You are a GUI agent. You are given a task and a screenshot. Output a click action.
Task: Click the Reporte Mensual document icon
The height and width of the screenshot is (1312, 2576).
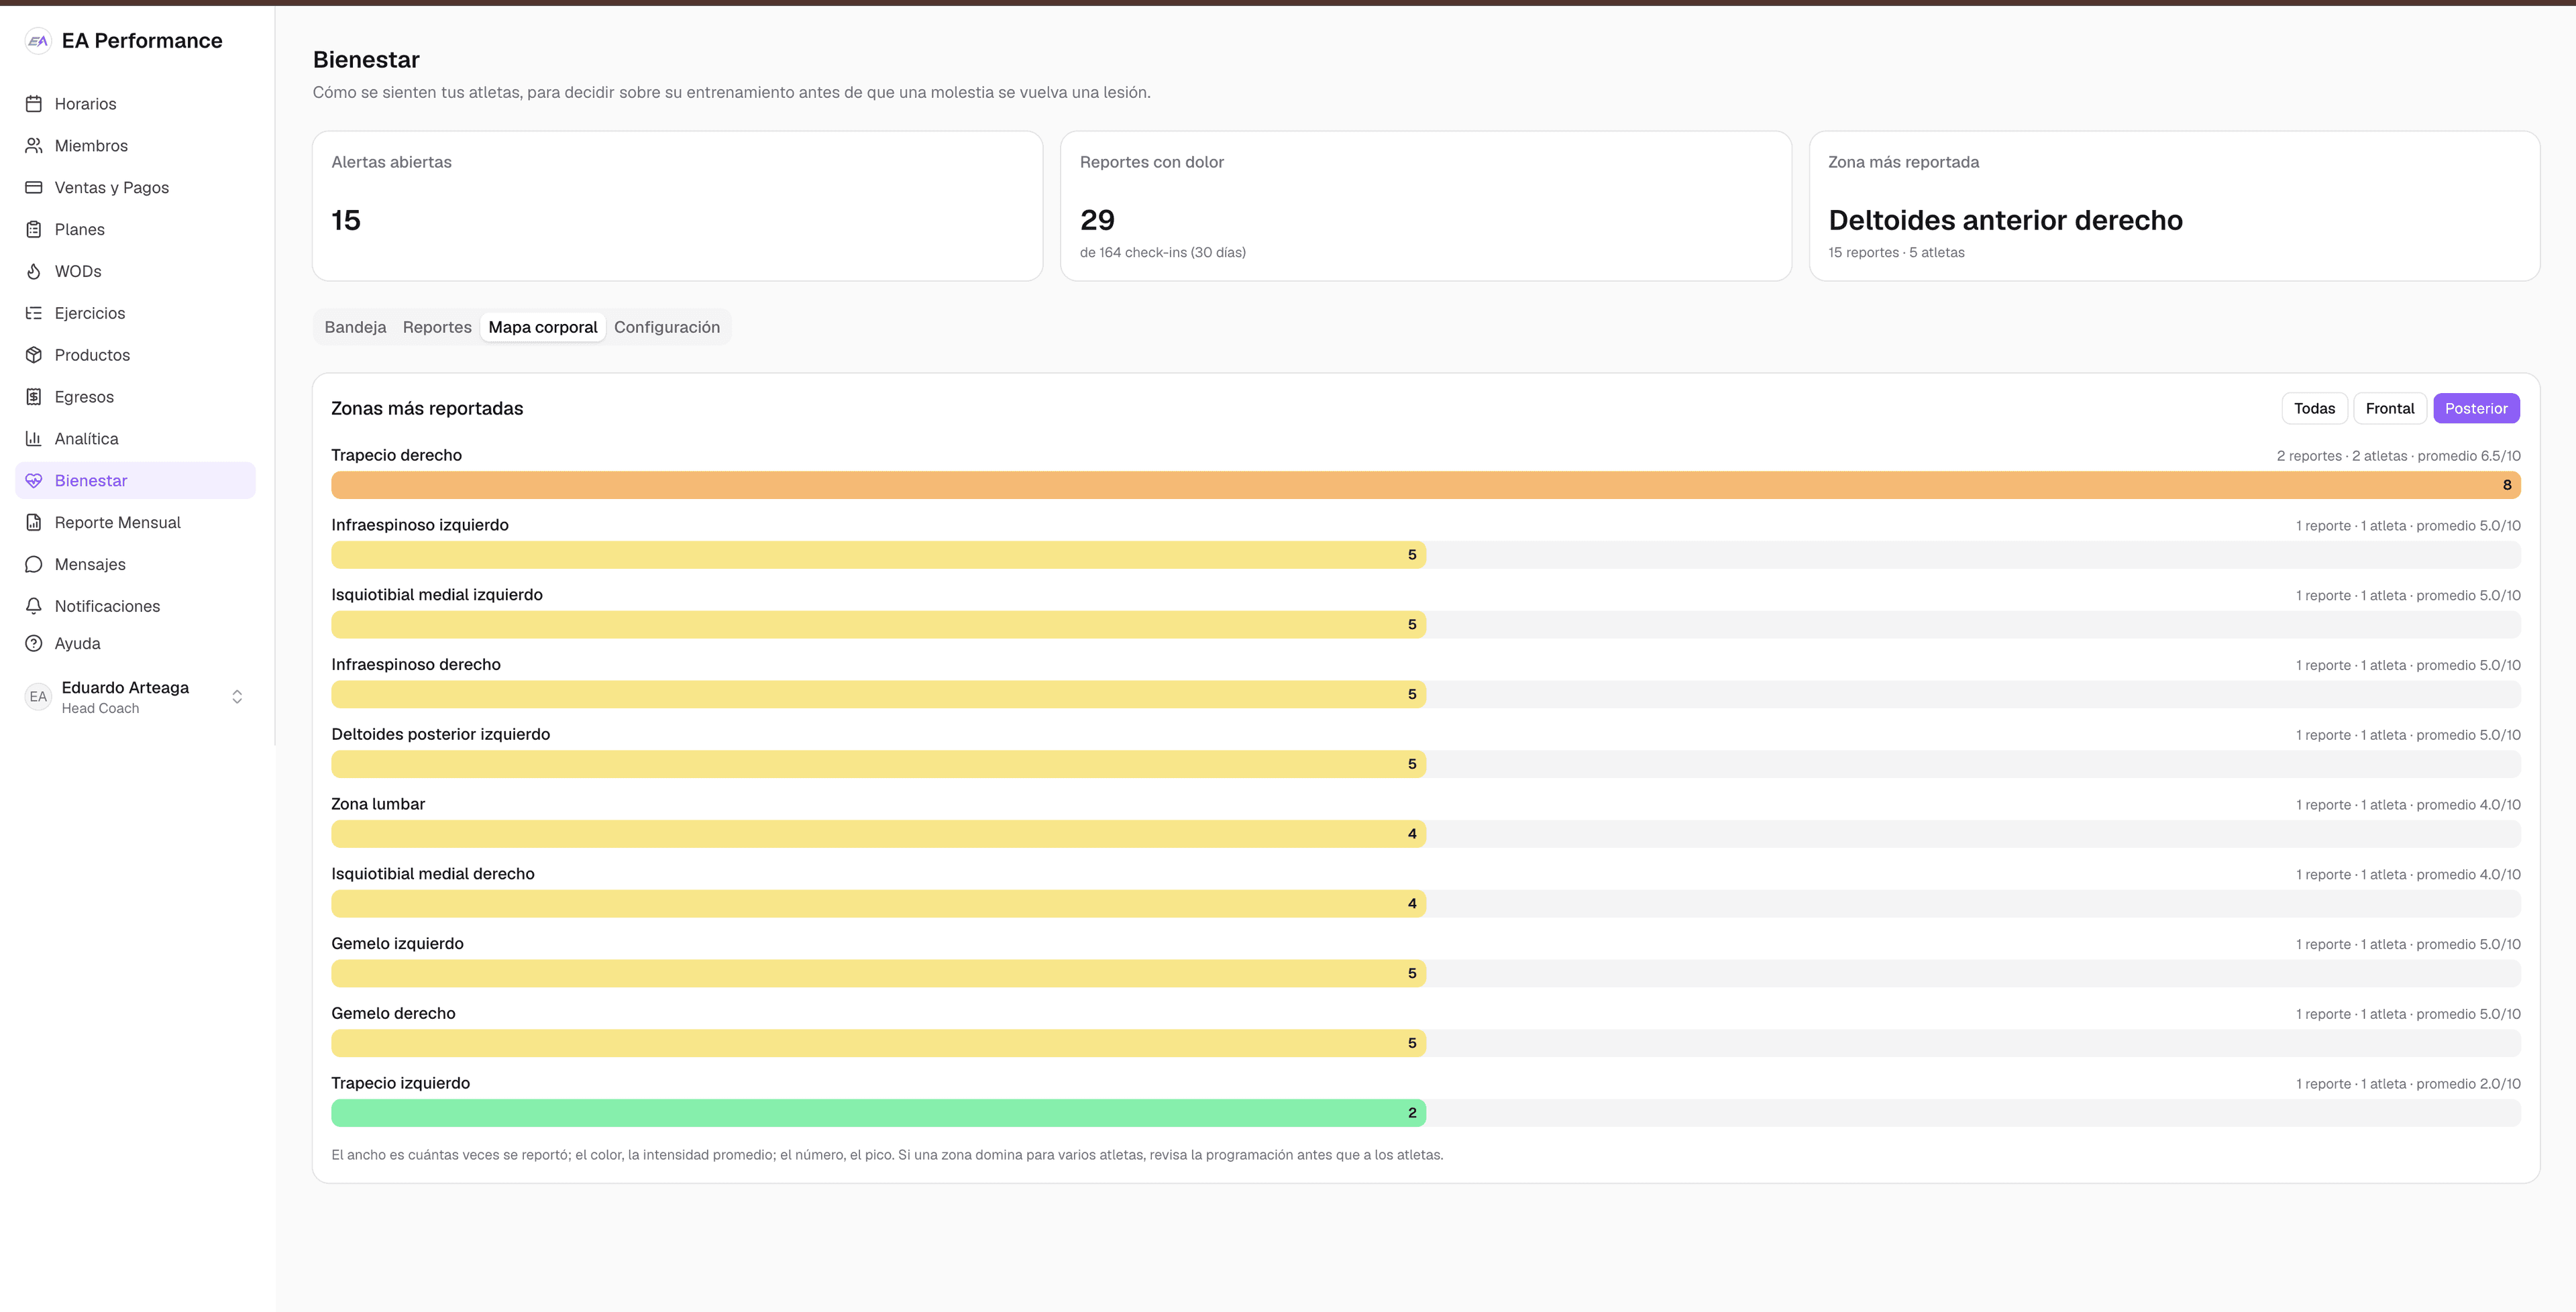point(34,523)
